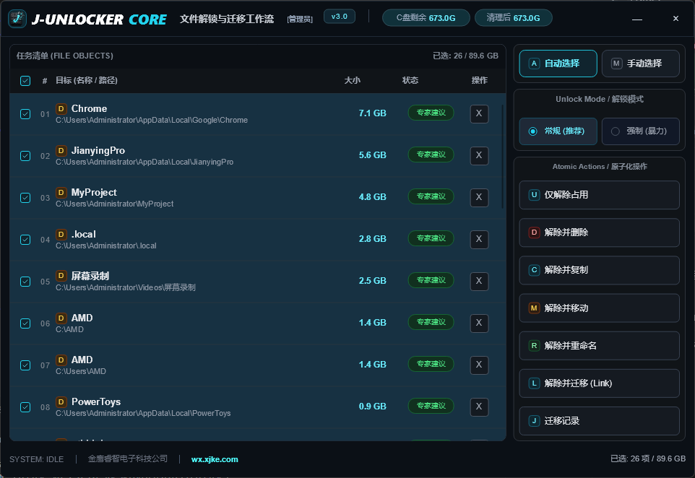Click the J-Unlocker app logo icon
Viewport: 695px width, 478px height.
[x=17, y=19]
